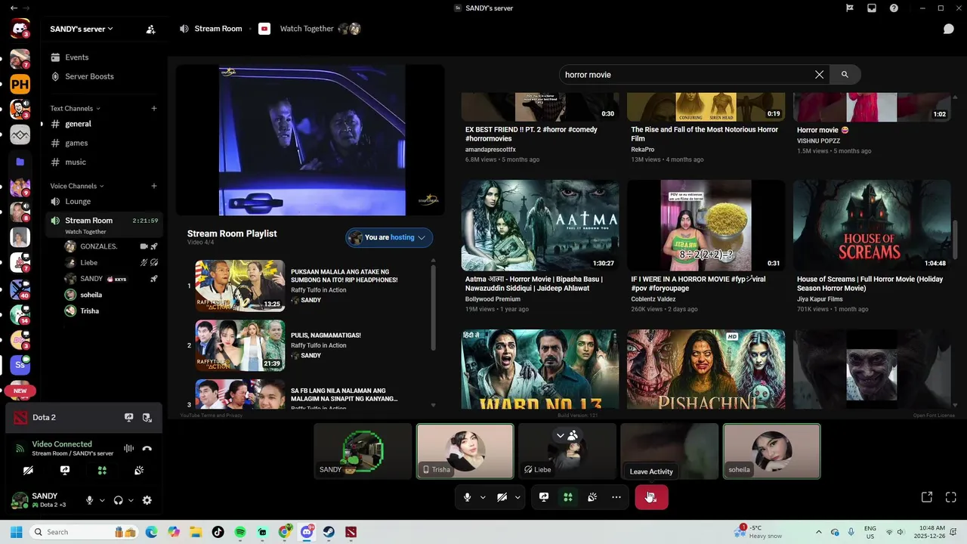Viewport: 967px width, 544px height.
Task: Open the soundboard icon in bottom call controls bar
Action: coord(592,497)
